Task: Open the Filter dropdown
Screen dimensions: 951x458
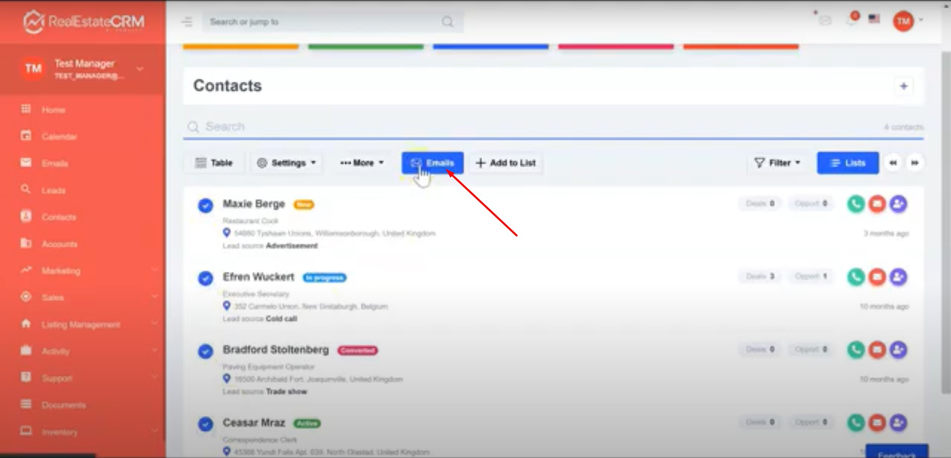Action: coord(777,163)
